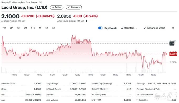
Task: Click the 2.0750 price axis label
Action: [x=173, y=62]
